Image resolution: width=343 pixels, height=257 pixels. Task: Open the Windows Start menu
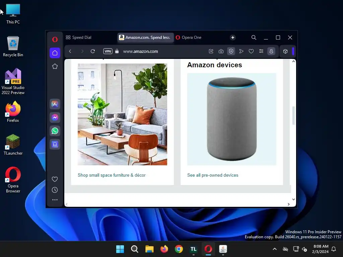120,249
